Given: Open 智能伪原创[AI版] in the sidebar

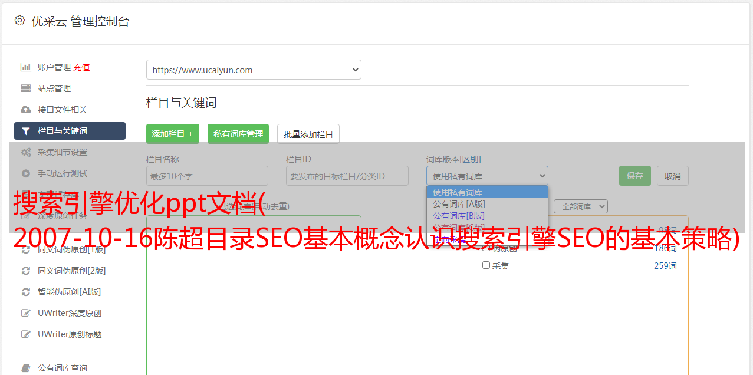Looking at the screenshot, I should click(70, 292).
